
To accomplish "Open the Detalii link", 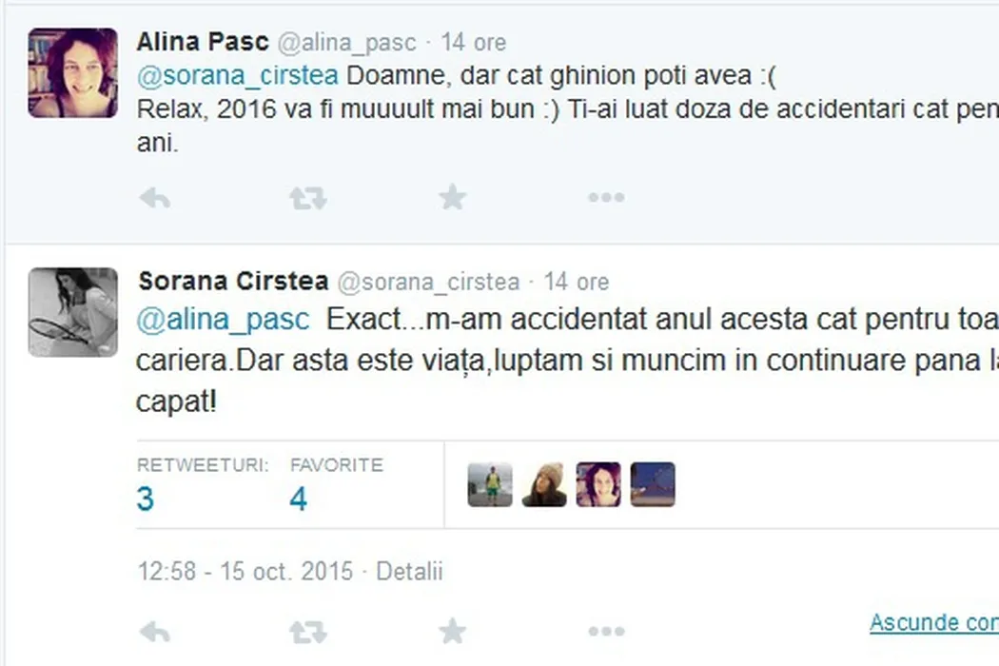I will pos(409,572).
